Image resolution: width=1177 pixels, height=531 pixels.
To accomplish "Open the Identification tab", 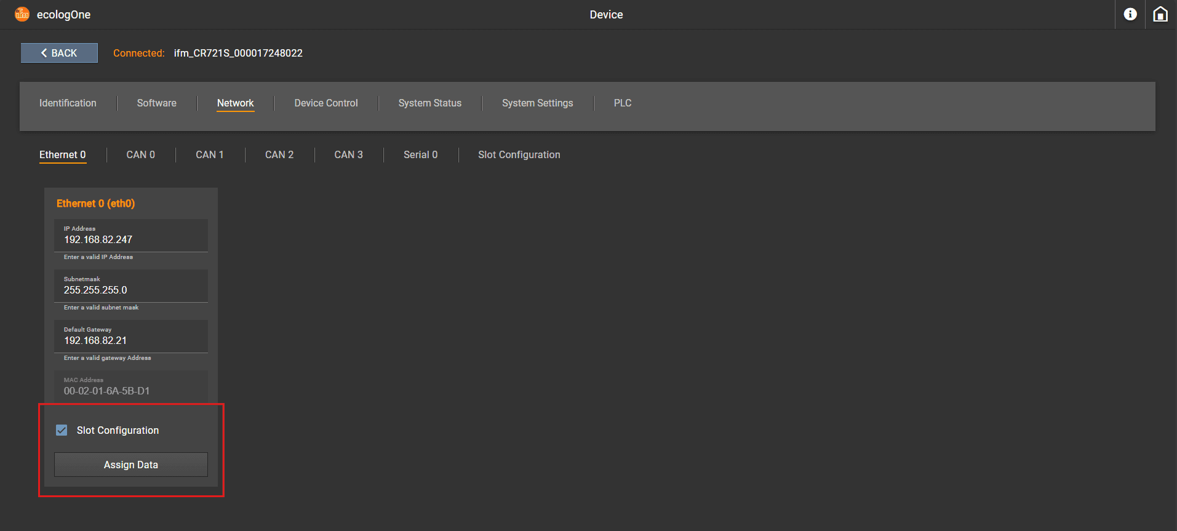I will [x=68, y=103].
